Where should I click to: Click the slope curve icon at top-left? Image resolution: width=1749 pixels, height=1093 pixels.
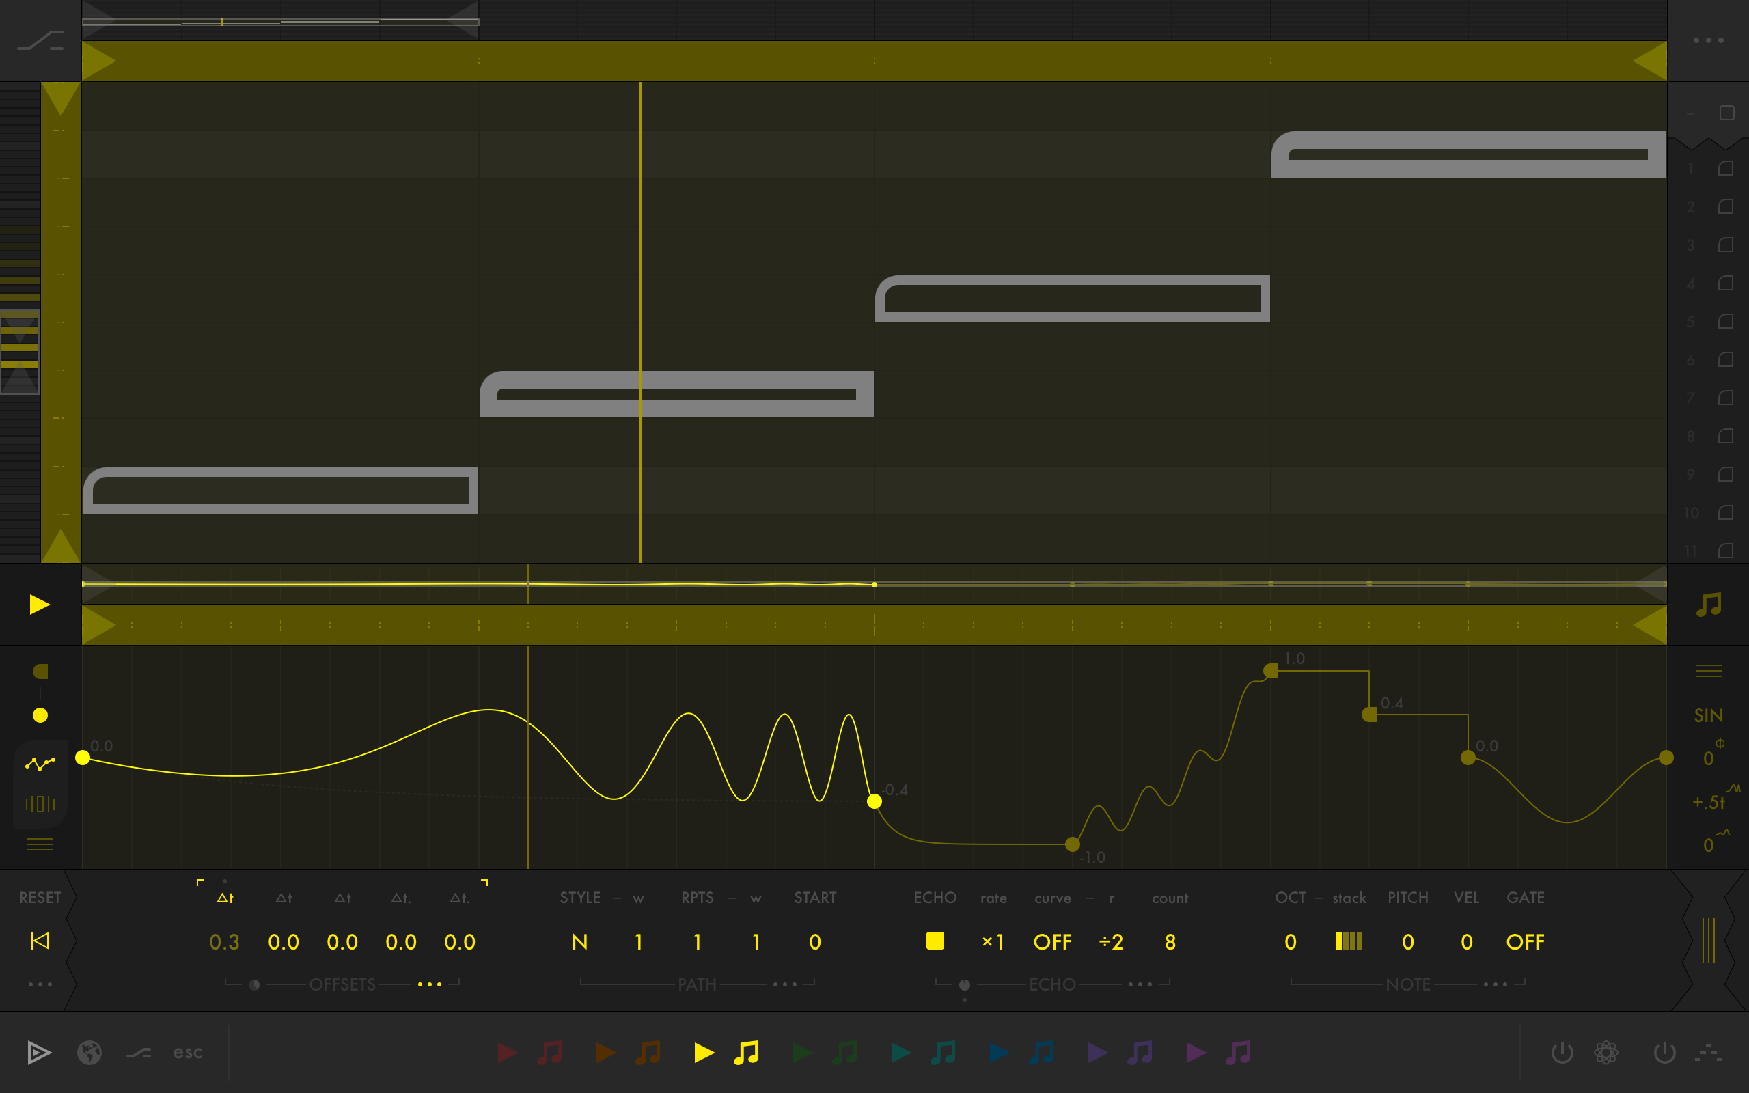coord(40,40)
